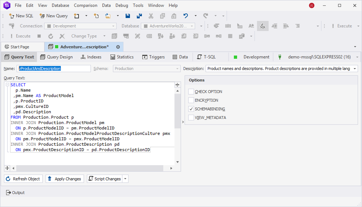Click the query text vertical scrollbar thumb
The image size is (362, 207).
click(177, 111)
